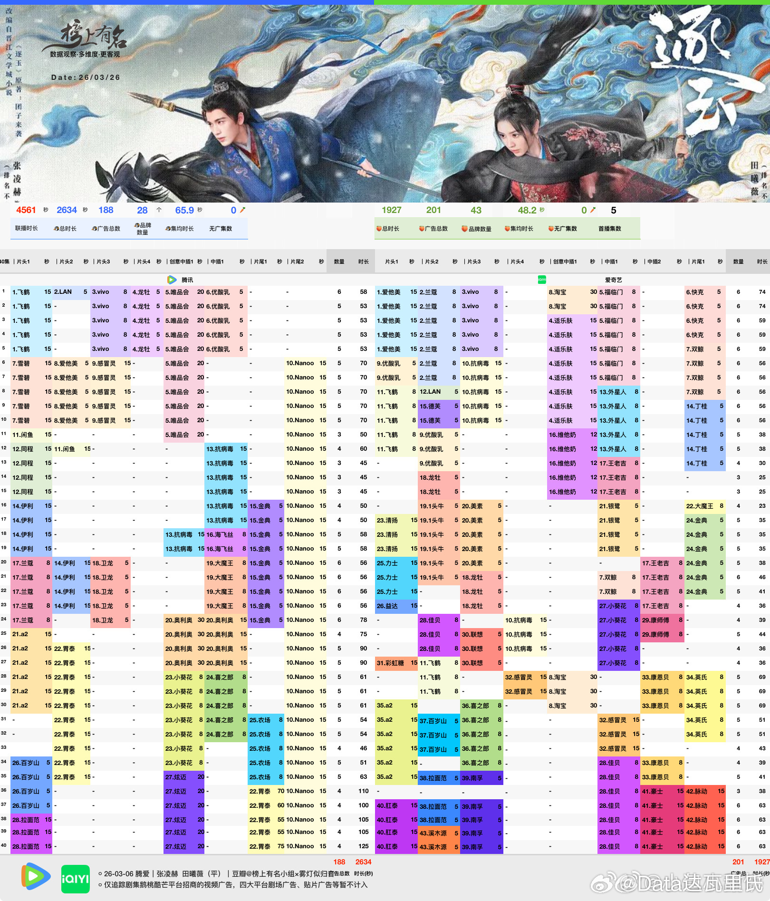Click the 联播时长 label
The image size is (770, 901).
(26, 229)
